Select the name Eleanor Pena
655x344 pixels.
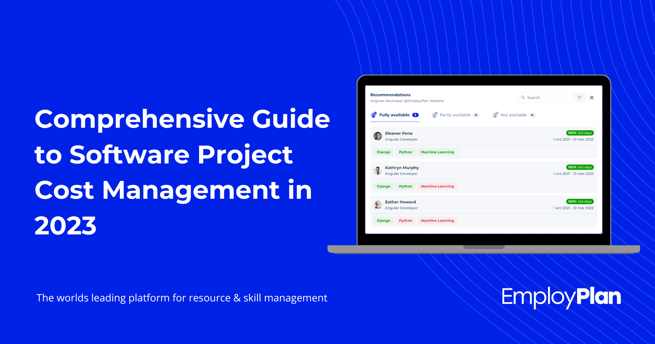pos(399,133)
